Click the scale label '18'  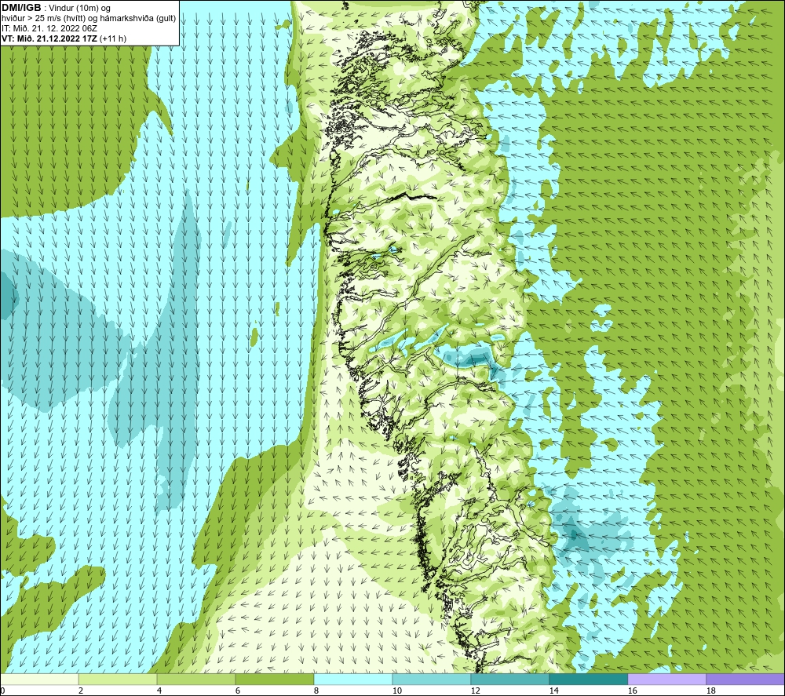pos(710,691)
